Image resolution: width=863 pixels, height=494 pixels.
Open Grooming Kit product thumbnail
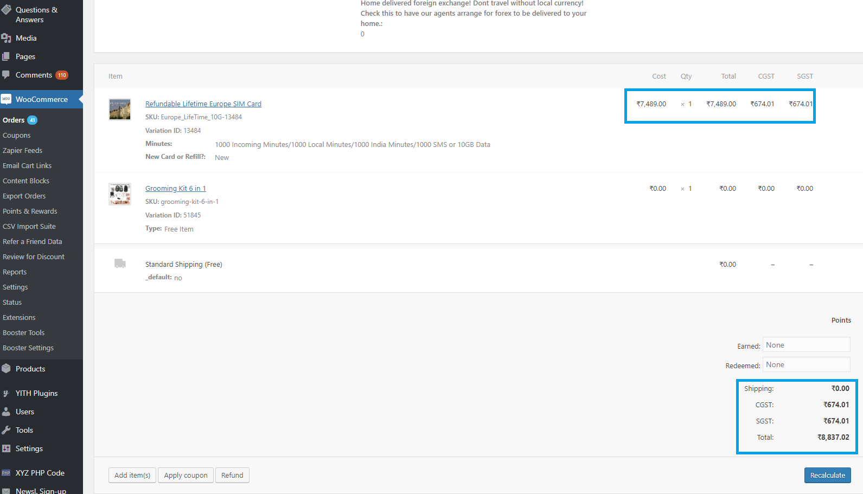point(120,194)
